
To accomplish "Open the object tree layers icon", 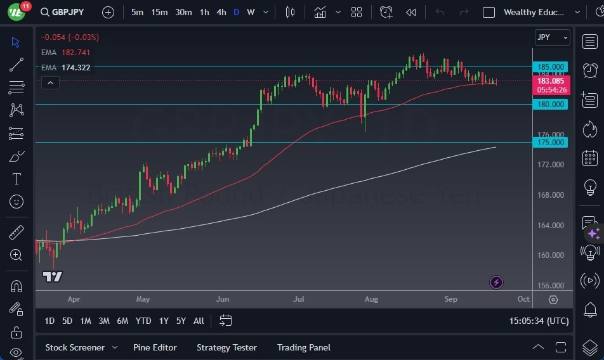I will pyautogui.click(x=590, y=348).
